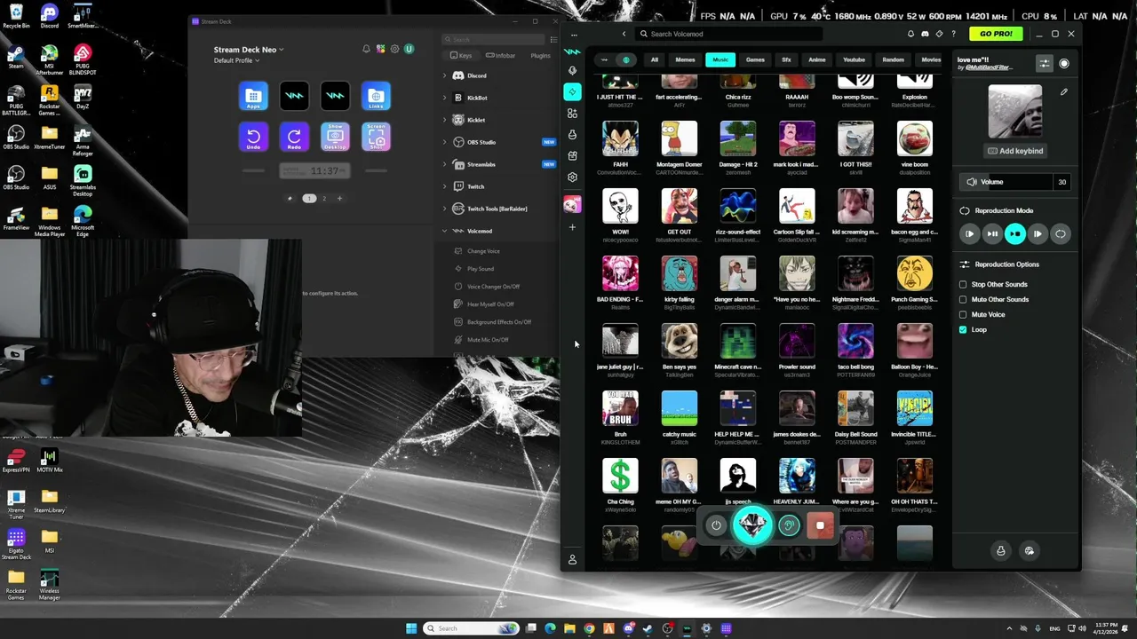Enable Mute Other Sounds checkbox
The width and height of the screenshot is (1137, 639).
click(x=963, y=299)
